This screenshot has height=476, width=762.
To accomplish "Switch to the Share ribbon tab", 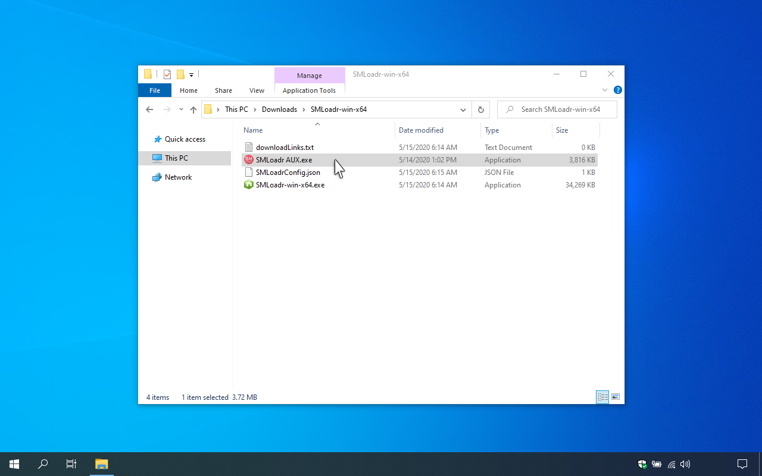I will [x=223, y=90].
